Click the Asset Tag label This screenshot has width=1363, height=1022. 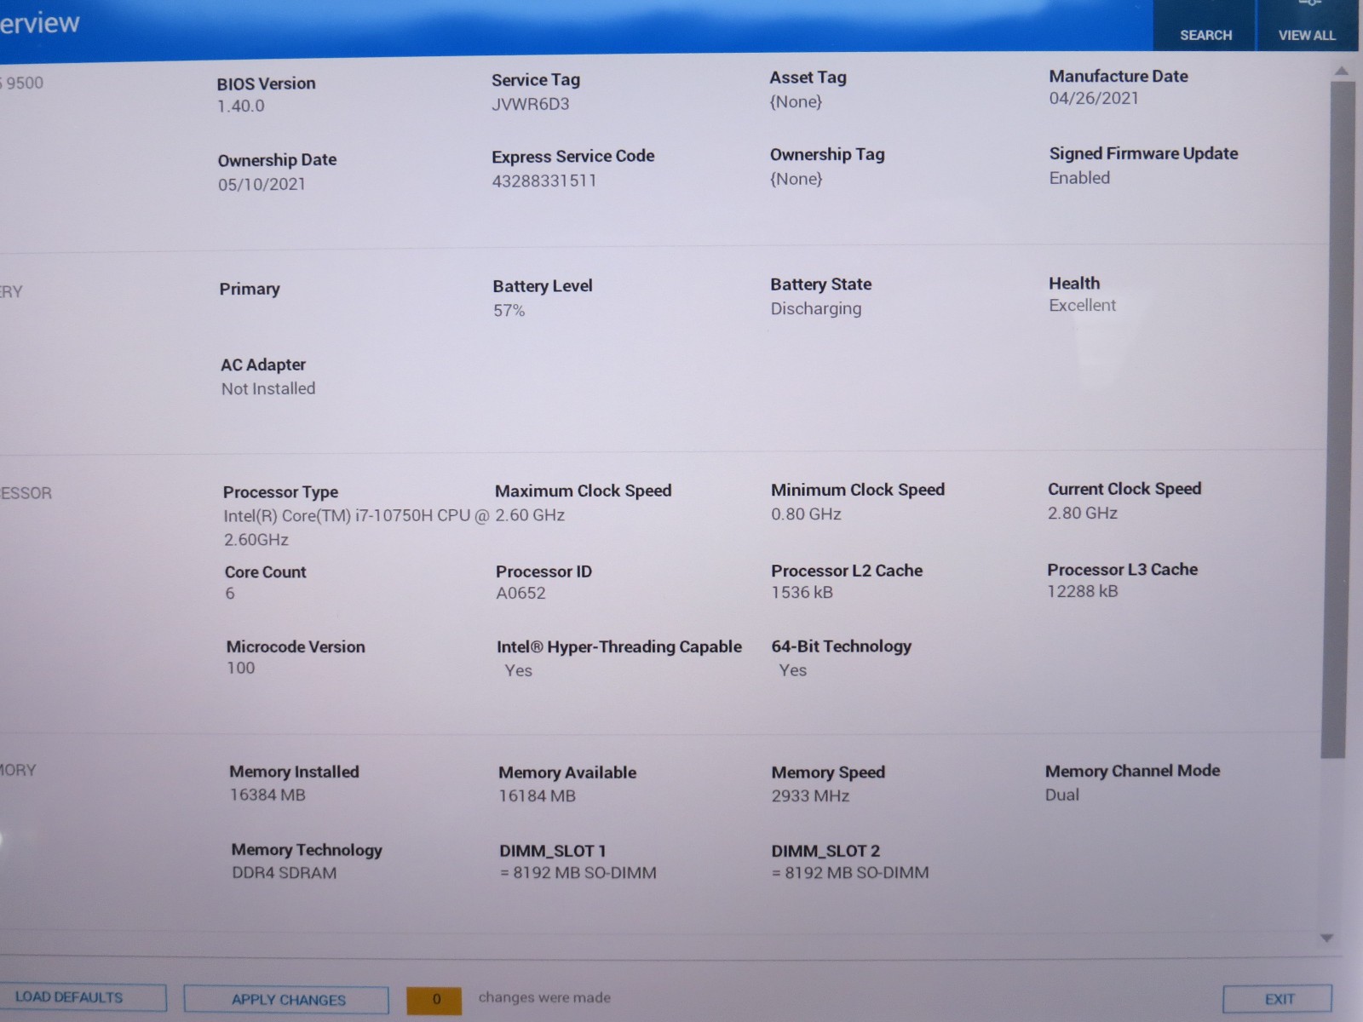point(808,78)
